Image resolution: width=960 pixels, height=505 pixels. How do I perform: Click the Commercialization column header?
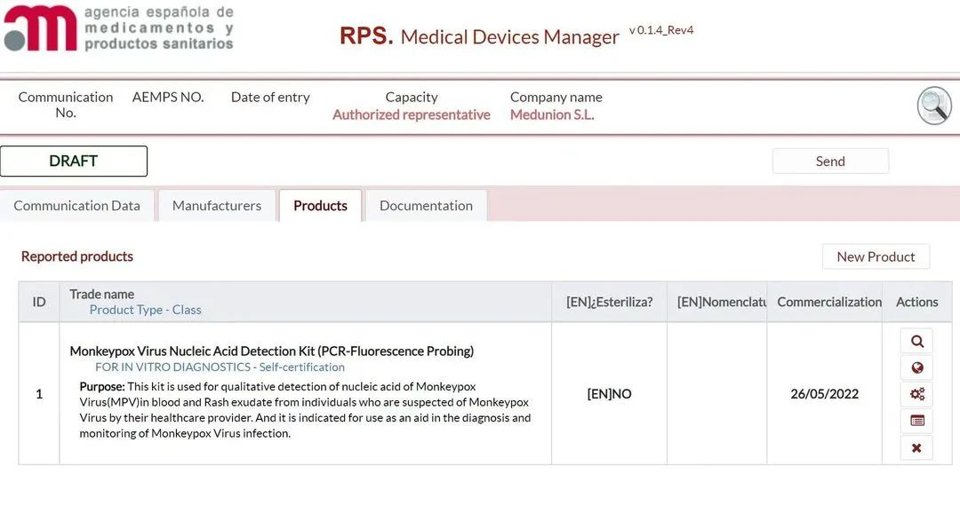(x=828, y=302)
